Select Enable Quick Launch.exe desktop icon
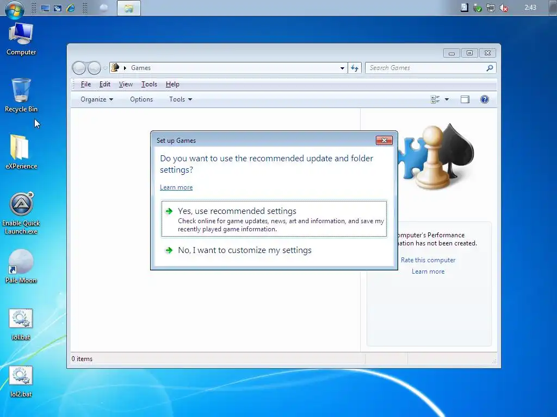557x417 pixels. pyautogui.click(x=21, y=213)
